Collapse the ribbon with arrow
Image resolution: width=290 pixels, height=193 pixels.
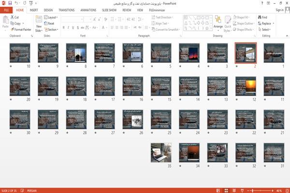pos(287,36)
